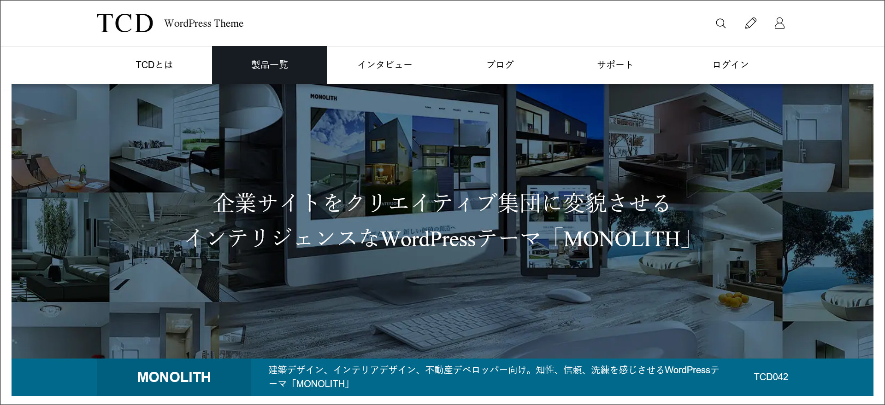Click the MONOLITH product name label
This screenshot has height=405, width=885.
(174, 377)
